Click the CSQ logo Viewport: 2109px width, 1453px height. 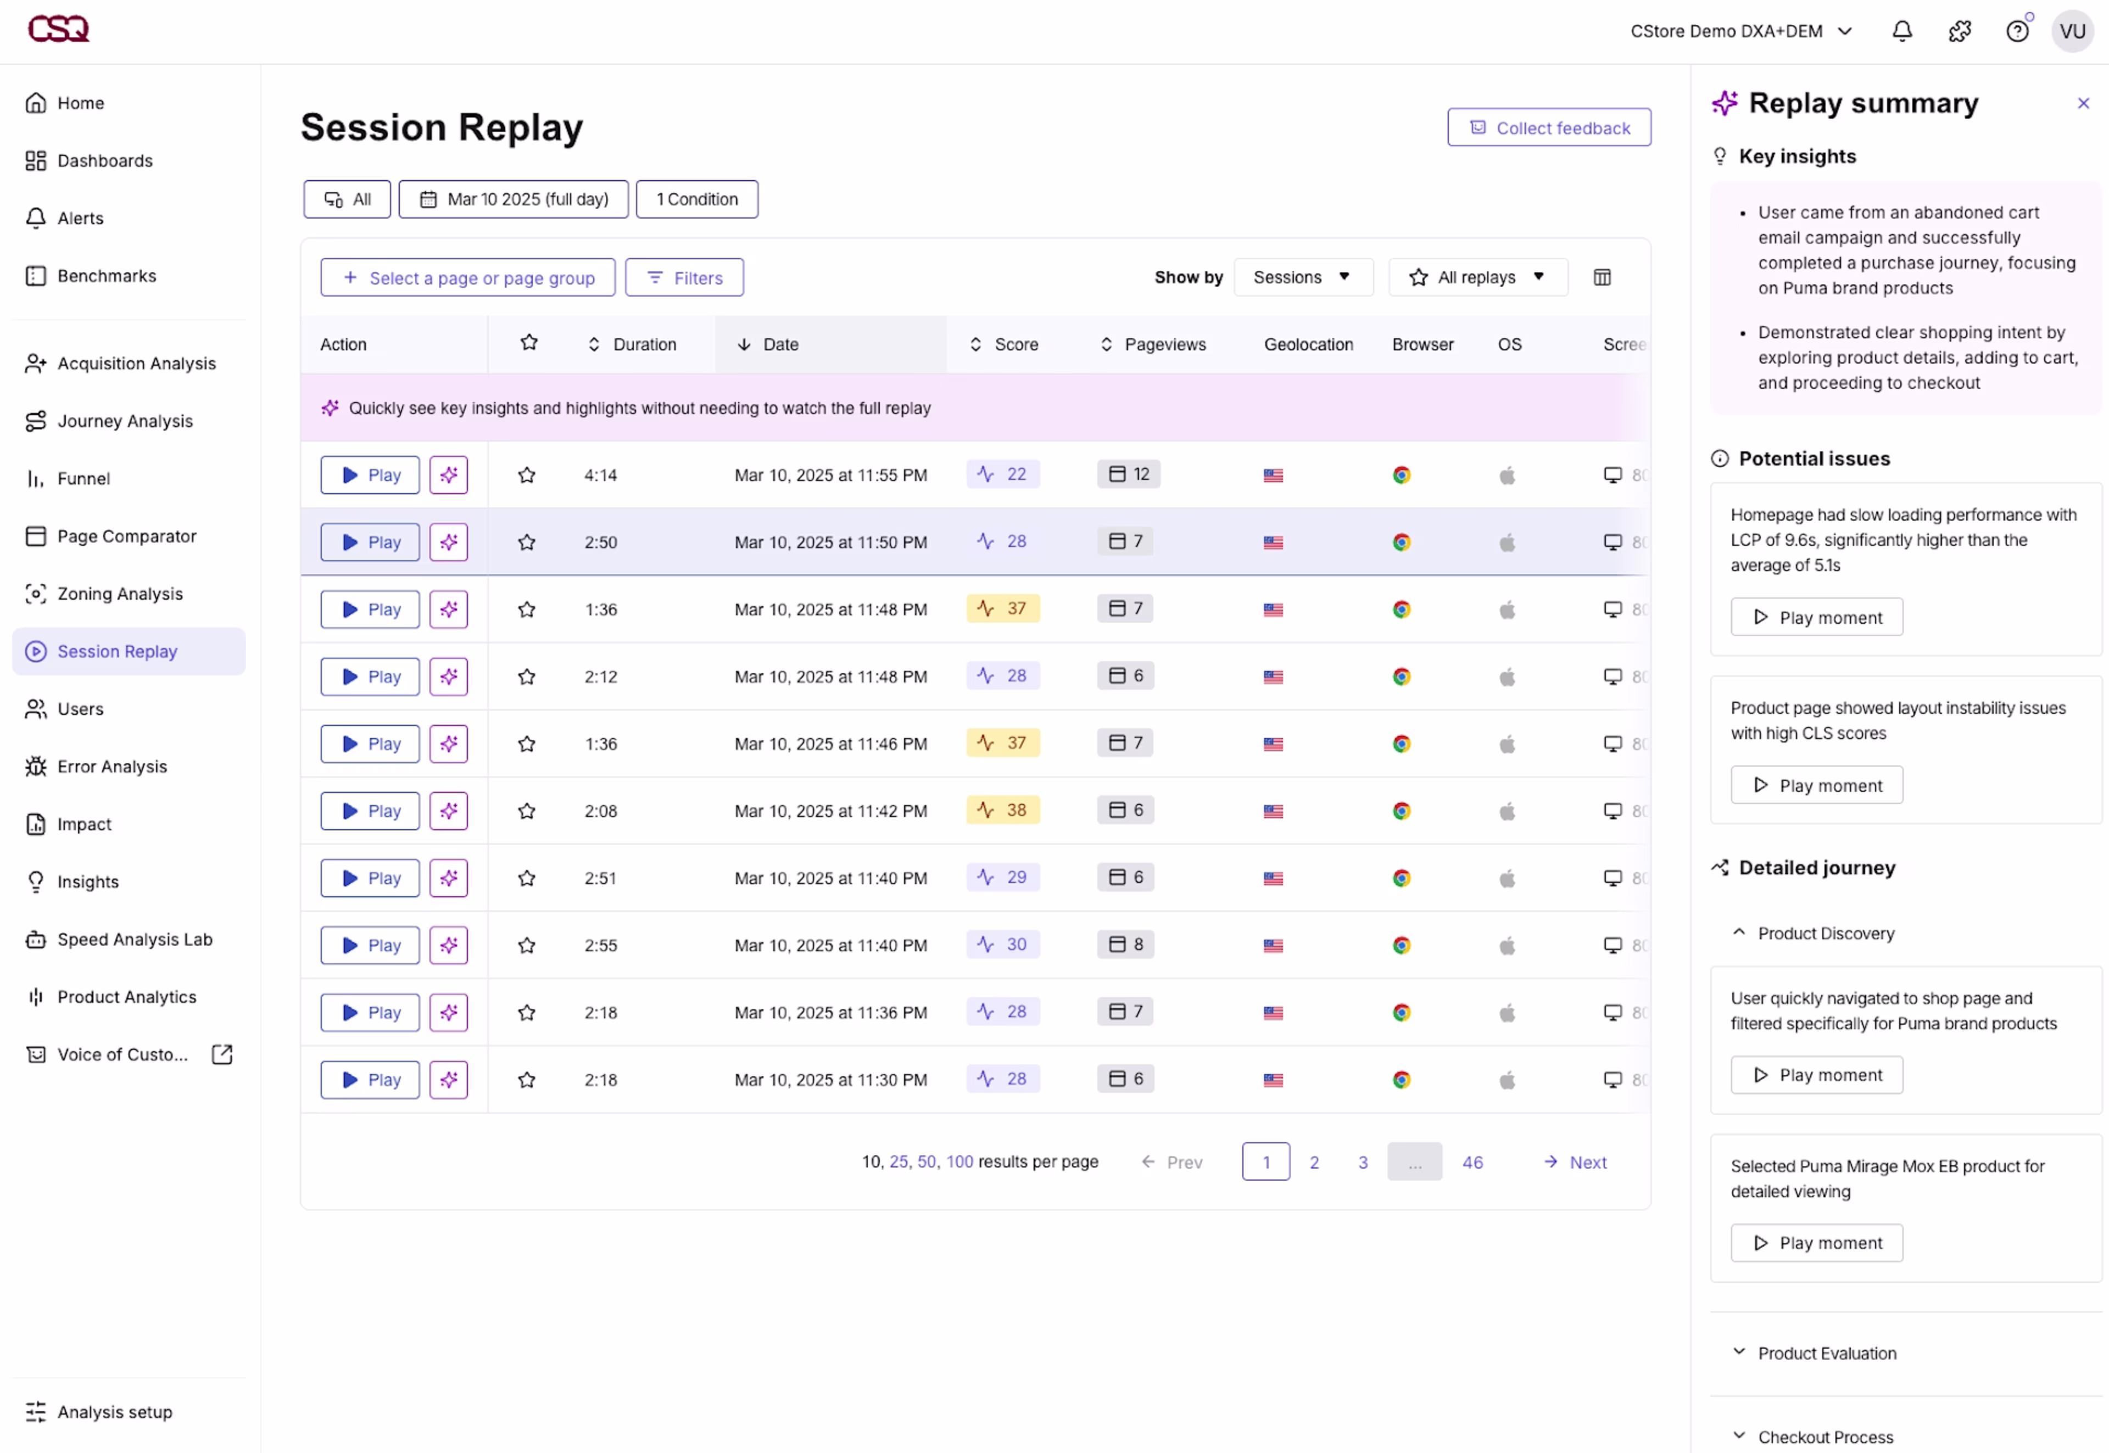(x=58, y=29)
